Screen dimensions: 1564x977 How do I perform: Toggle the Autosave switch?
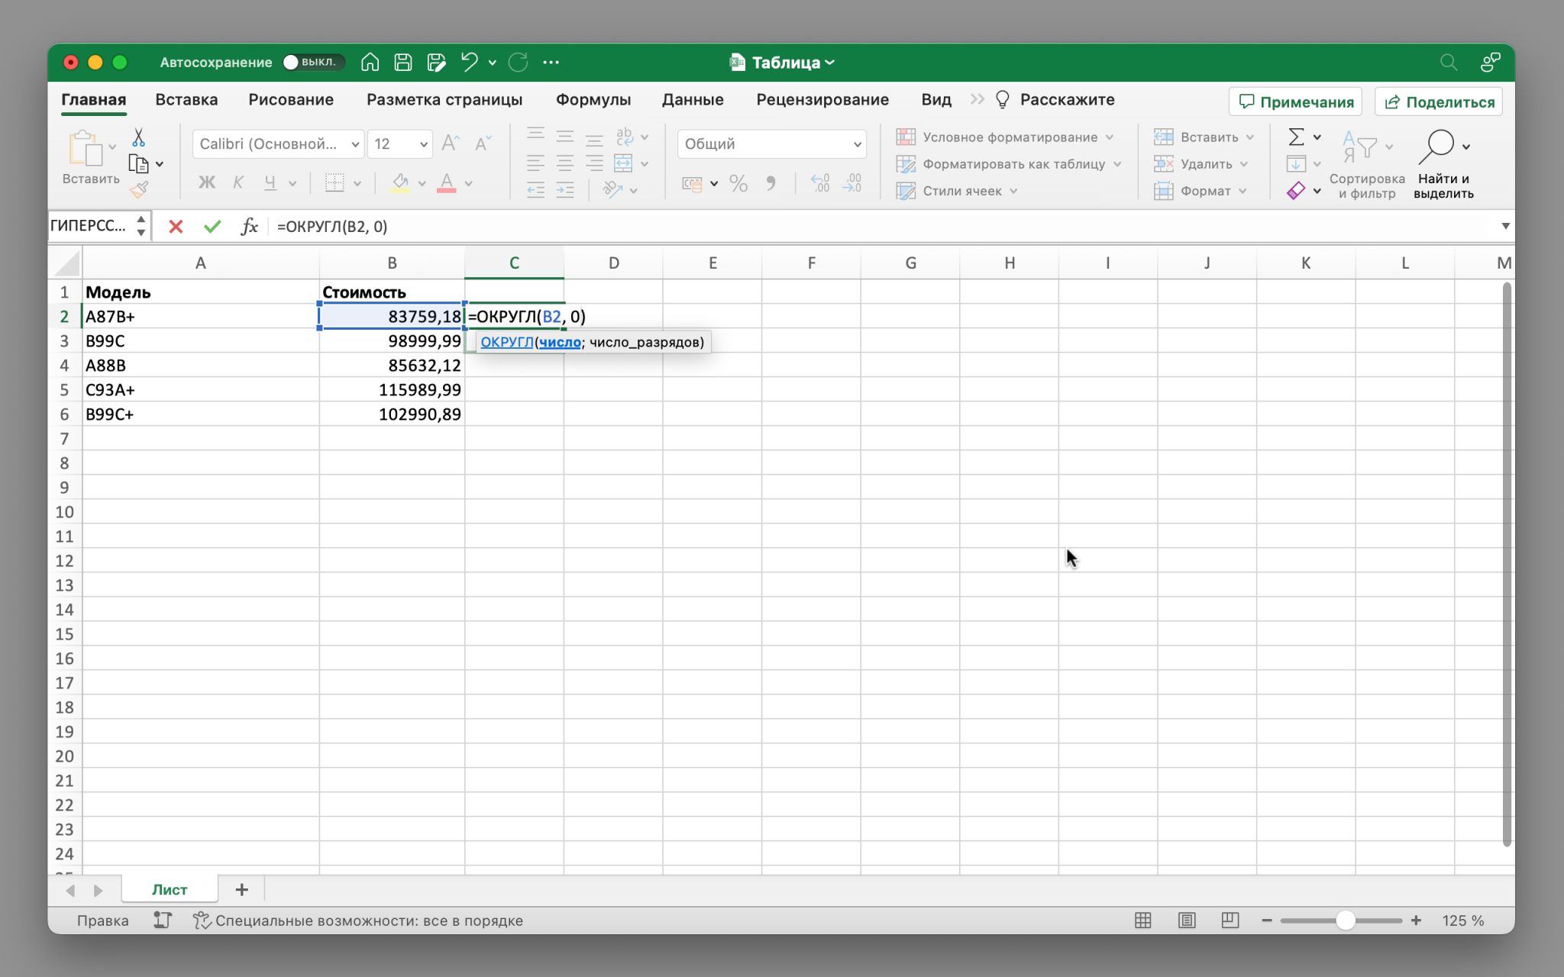coord(312,63)
